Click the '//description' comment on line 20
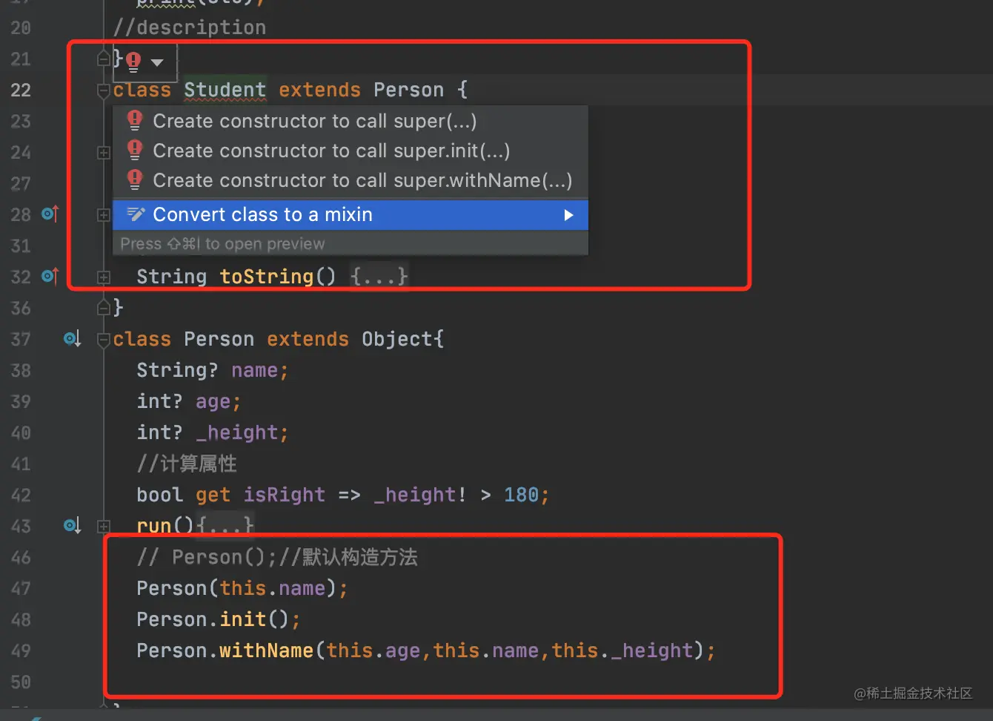 pyautogui.click(x=190, y=27)
